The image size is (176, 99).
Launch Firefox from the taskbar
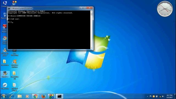click(43, 96)
